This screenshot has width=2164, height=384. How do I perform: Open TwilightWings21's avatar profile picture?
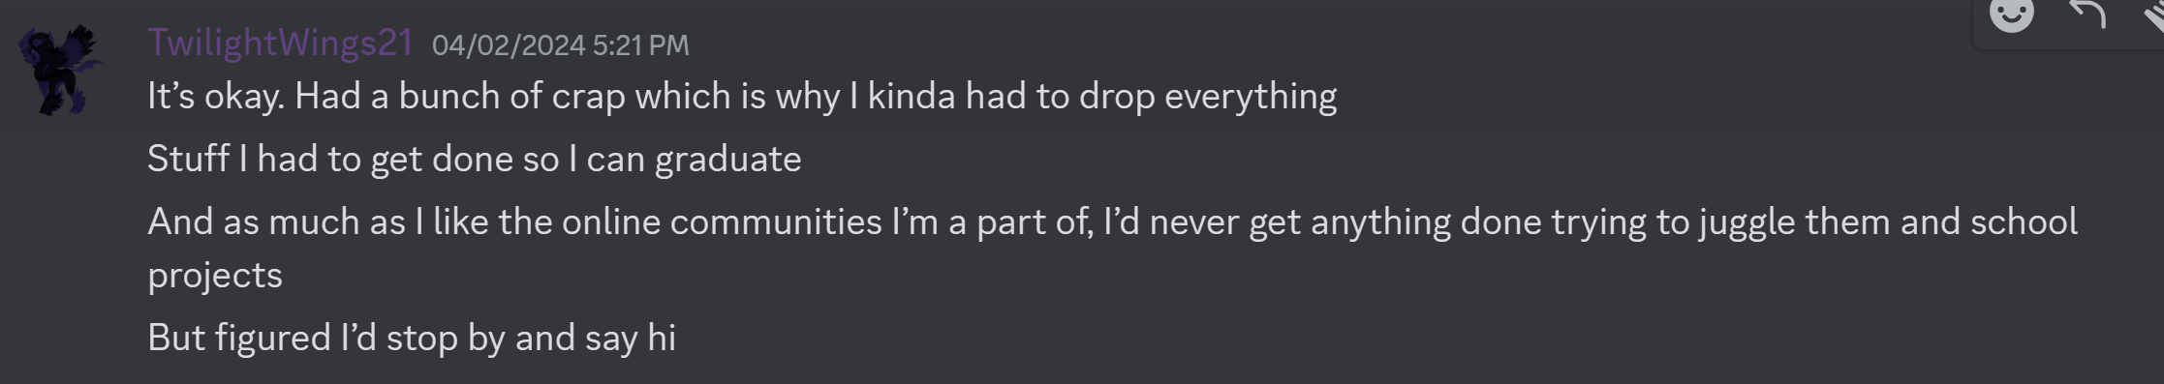tap(61, 70)
